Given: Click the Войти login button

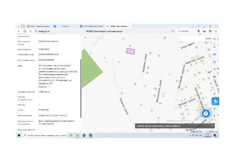Looking at the screenshot, I should click(210, 39).
